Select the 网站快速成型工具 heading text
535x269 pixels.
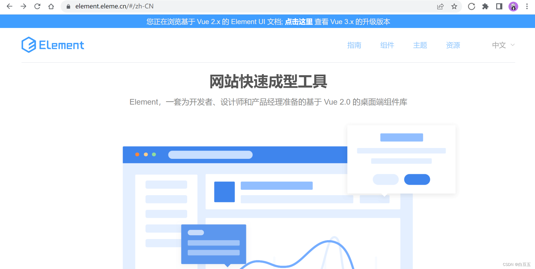tap(268, 82)
